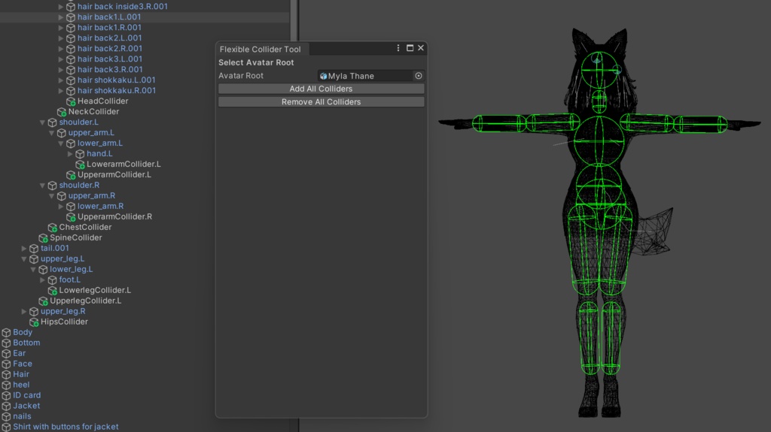Click Add All Colliders button
Screen dimensions: 771x432
point(321,89)
